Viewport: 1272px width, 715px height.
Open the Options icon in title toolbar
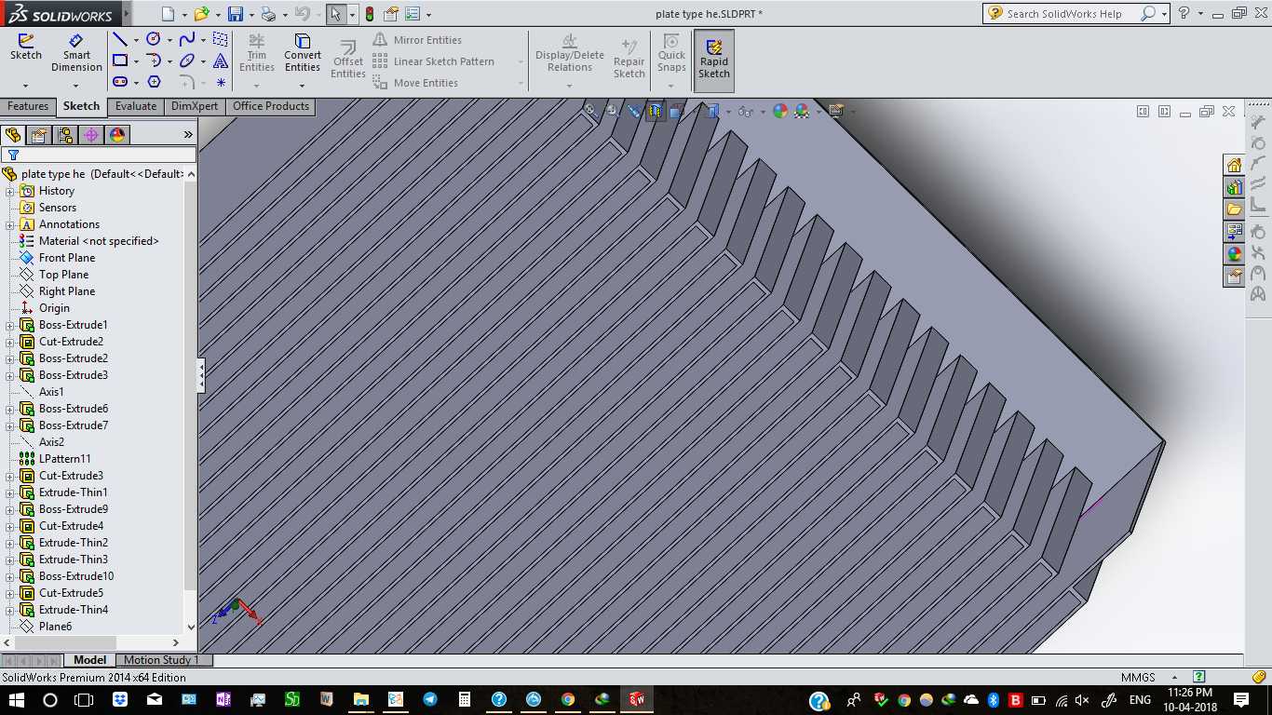(413, 14)
